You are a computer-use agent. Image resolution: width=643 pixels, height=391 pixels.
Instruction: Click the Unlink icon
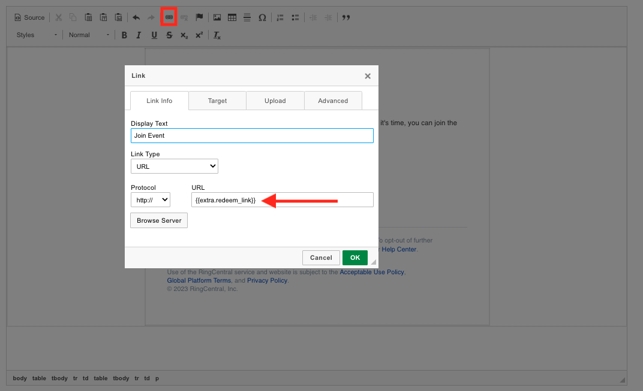coord(184,17)
